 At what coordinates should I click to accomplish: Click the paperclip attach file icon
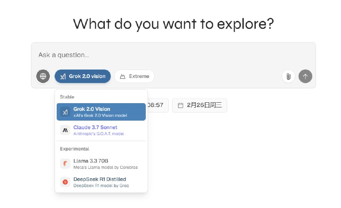coord(289,76)
